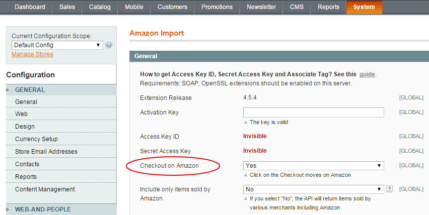Screen dimensions: 429x215
Task: Open the Promotions menu
Action: click(217, 7)
